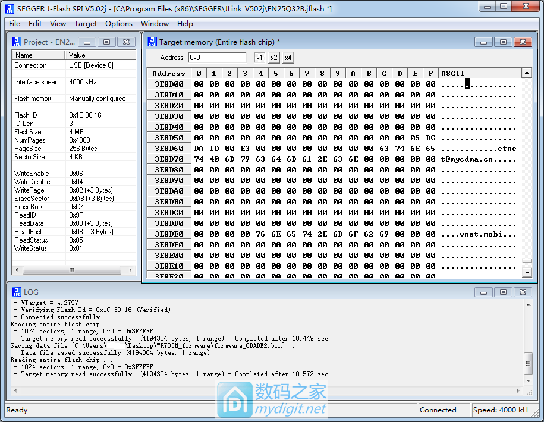The height and width of the screenshot is (422, 544).
Task: Select the SectorSize row
Action: (74, 157)
